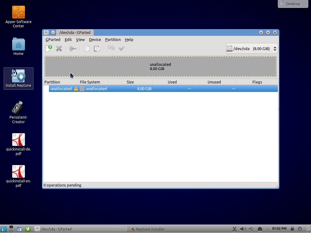This screenshot has width=311, height=233.
Task: Click the power/shutdown icon in taskbar
Action: [300, 229]
